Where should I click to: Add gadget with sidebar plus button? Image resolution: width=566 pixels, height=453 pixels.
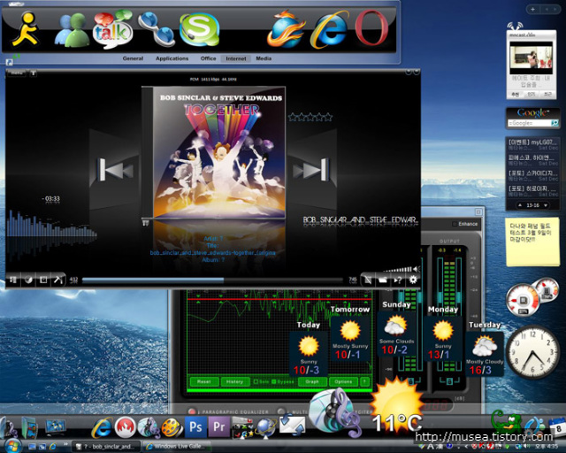coord(532,9)
